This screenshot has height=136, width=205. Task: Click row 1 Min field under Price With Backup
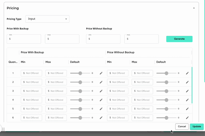32,73
